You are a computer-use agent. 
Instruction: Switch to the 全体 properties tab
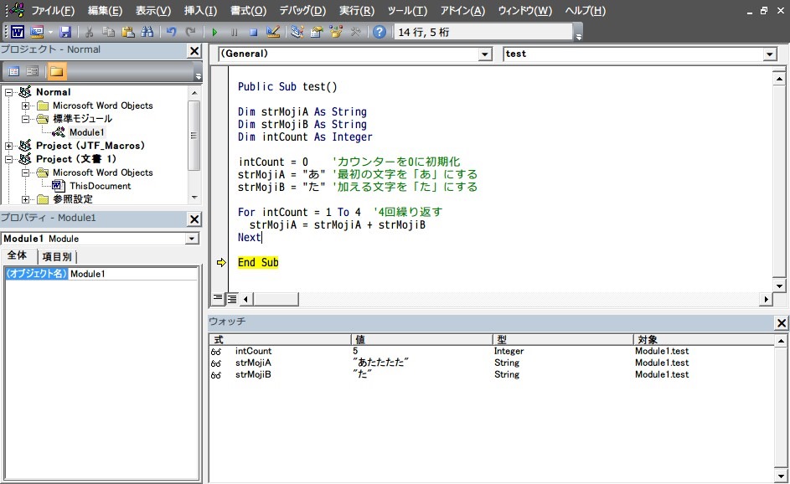pyautogui.click(x=17, y=255)
